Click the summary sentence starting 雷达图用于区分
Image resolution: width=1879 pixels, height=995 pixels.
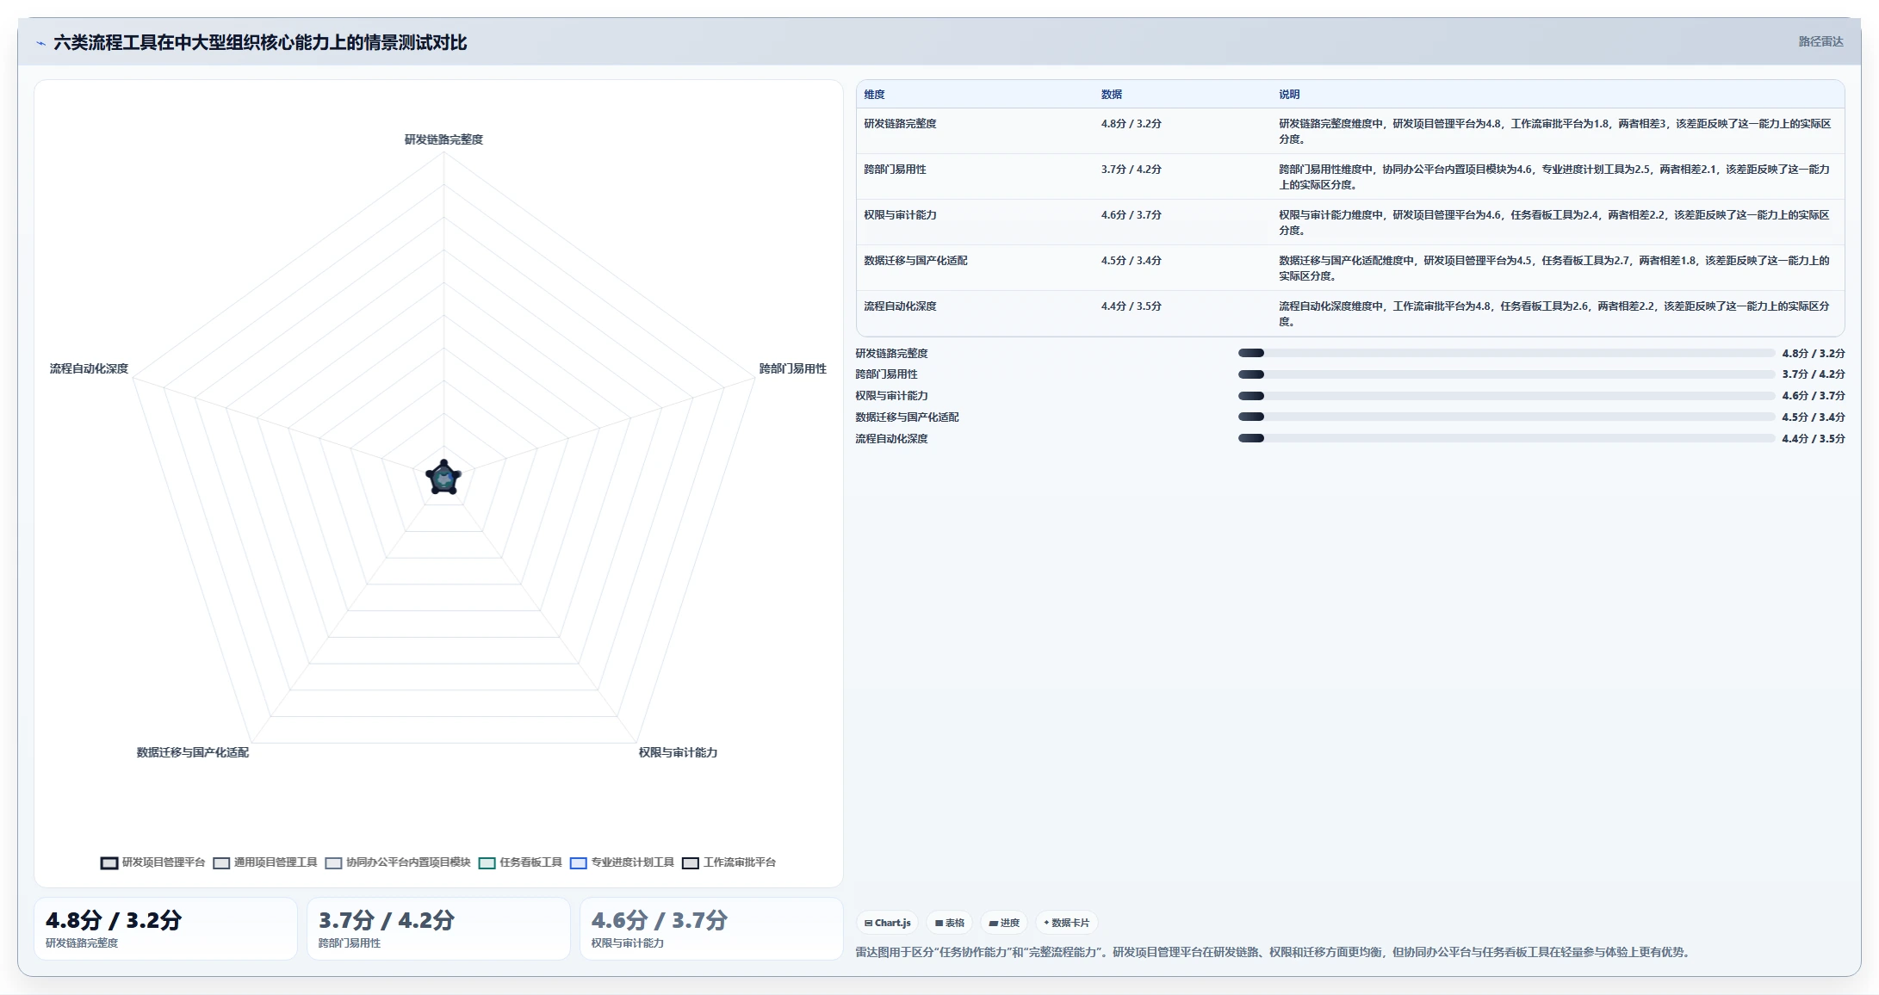(1274, 952)
